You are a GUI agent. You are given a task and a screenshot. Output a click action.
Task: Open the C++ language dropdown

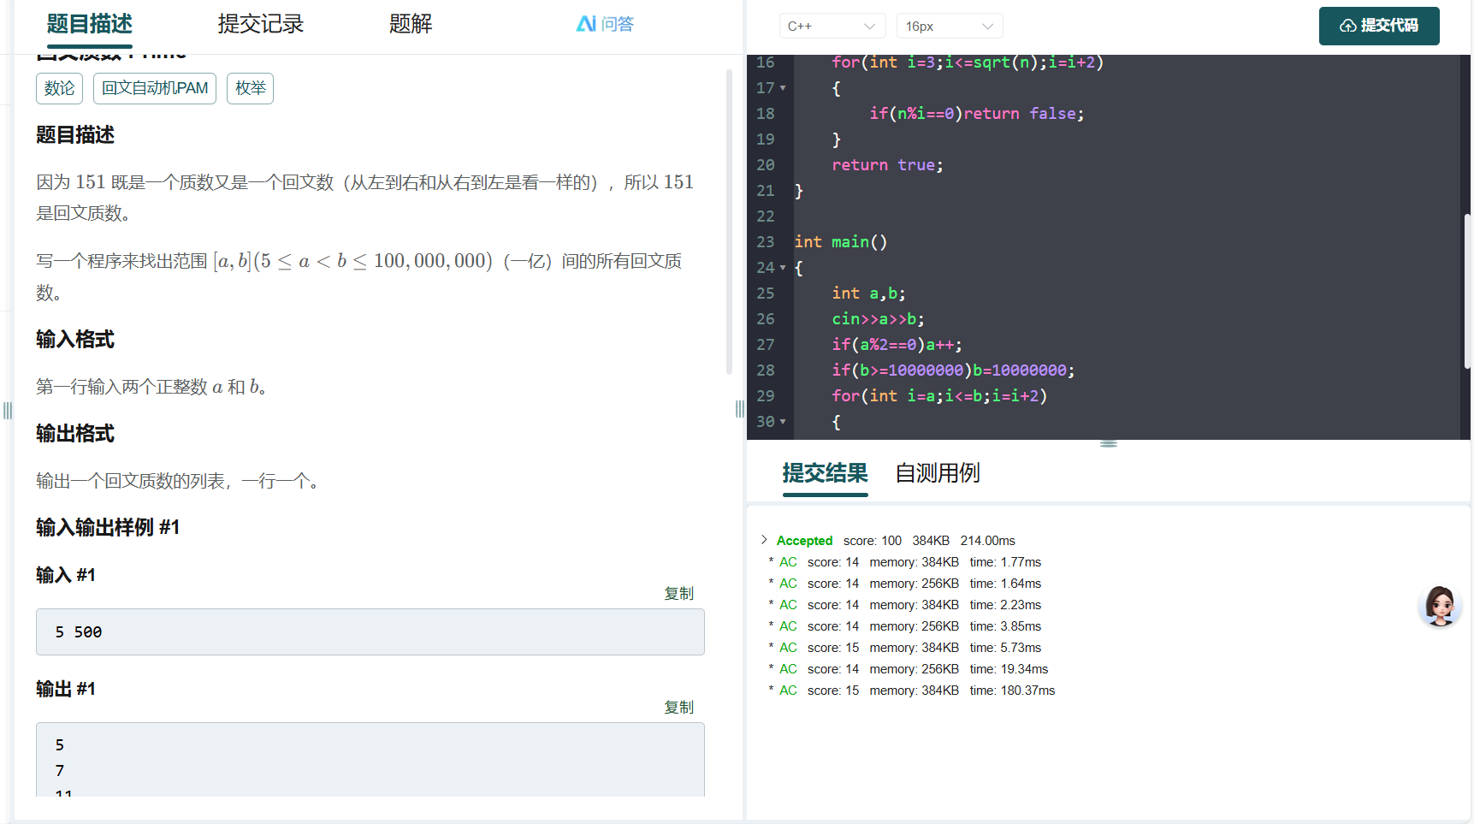pos(831,27)
